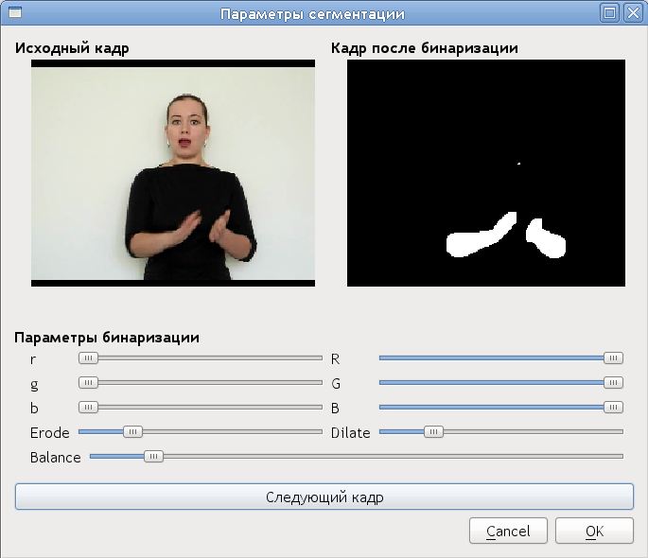
Task: Click the binarized frame preview image
Action: [x=486, y=173]
